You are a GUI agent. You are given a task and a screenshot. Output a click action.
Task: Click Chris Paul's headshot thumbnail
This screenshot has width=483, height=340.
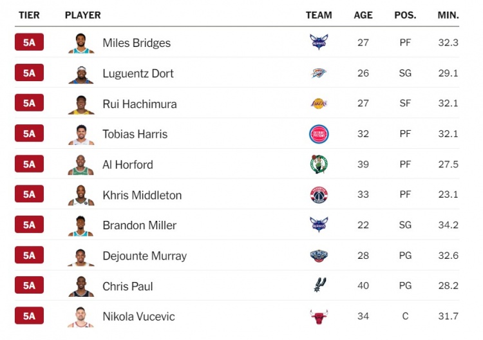[81, 286]
